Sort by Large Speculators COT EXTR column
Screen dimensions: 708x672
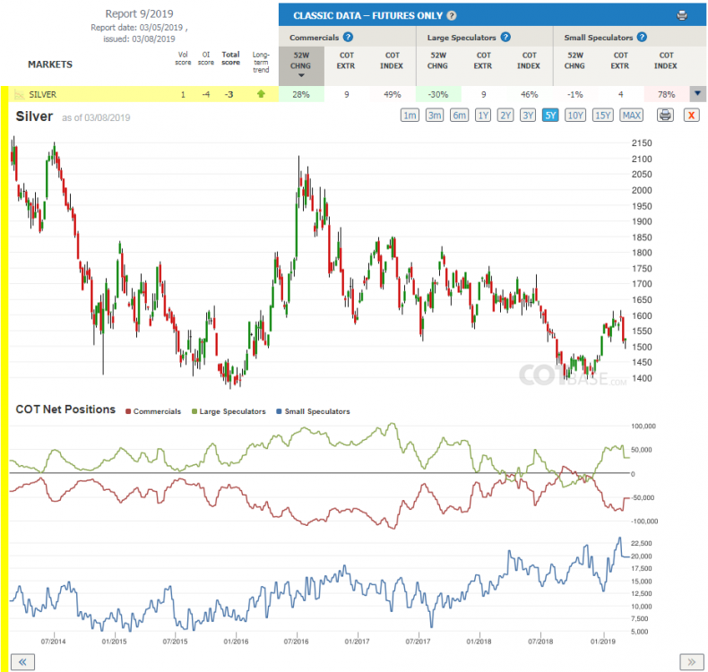click(x=483, y=60)
